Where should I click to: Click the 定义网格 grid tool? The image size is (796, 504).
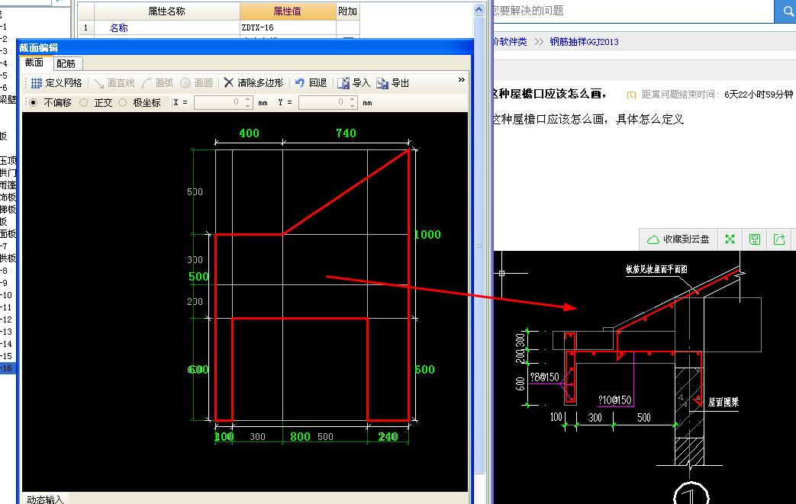[56, 82]
